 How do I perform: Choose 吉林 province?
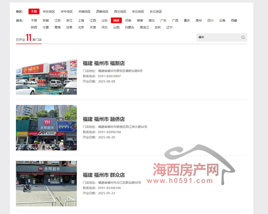point(158,27)
